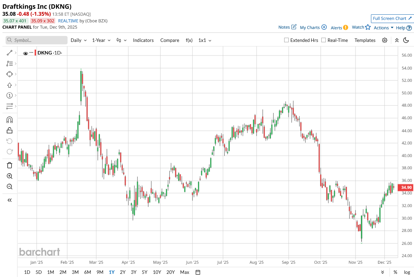Open the 1x1 grid layout dropdown
This screenshot has height=277, width=414.
[205, 40]
